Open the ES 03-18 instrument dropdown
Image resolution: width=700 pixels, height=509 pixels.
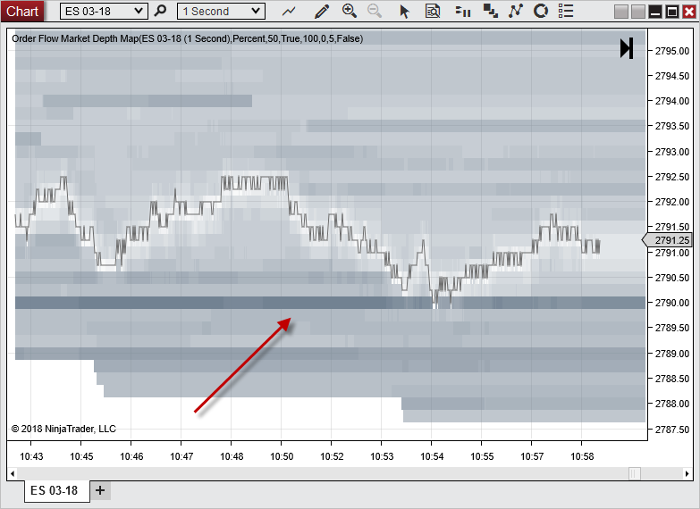click(x=103, y=11)
